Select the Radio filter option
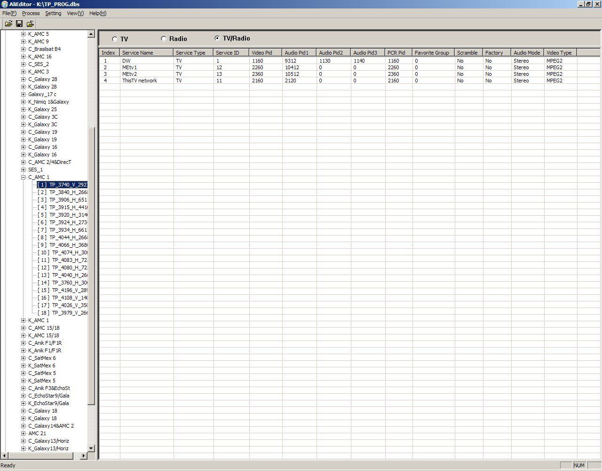Image resolution: width=602 pixels, height=471 pixels. (164, 39)
